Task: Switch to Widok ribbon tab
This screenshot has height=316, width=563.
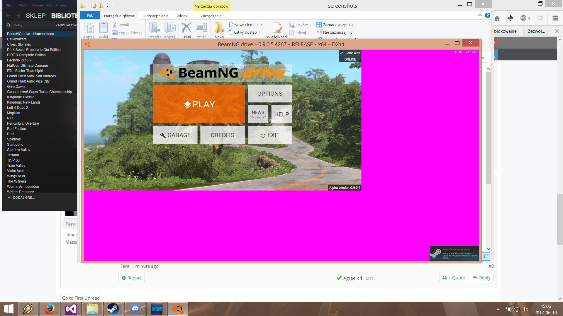Action: 182,16
